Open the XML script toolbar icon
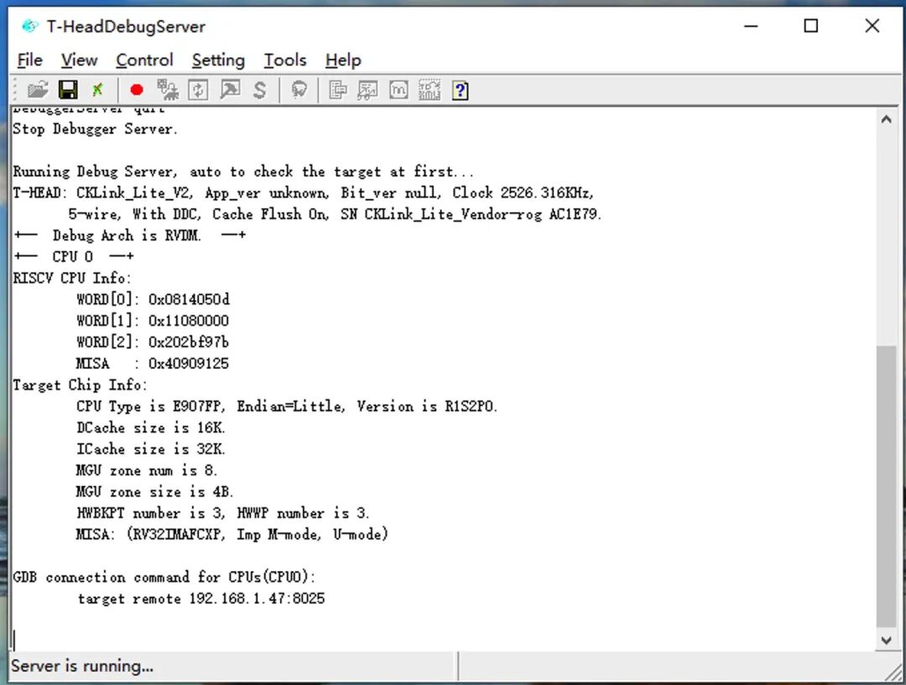Screen dimensions: 906x685 click(x=430, y=89)
